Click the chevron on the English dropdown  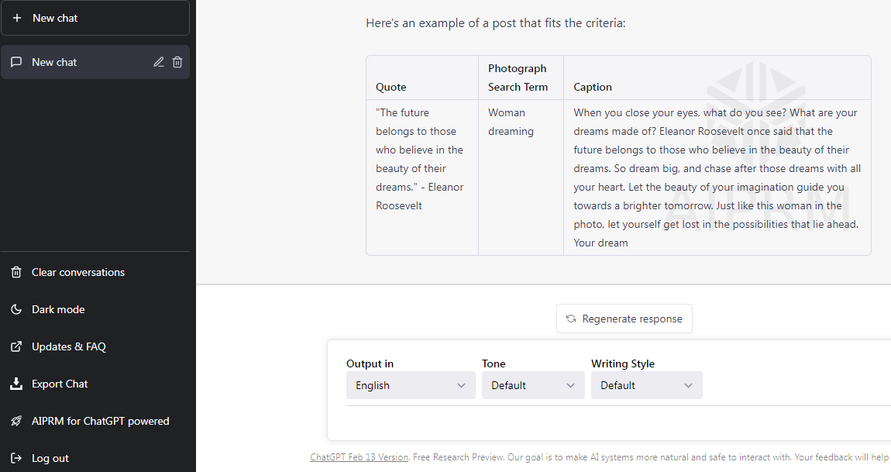tap(462, 385)
